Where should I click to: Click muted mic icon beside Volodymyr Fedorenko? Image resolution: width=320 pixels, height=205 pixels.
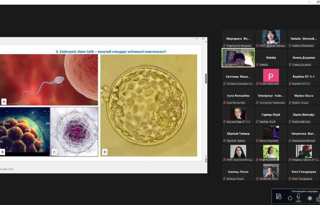point(257,103)
